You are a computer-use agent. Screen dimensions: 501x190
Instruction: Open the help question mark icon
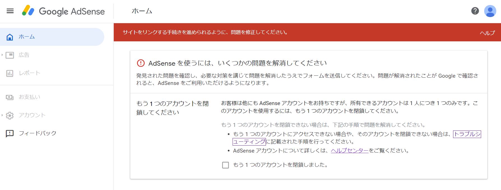475,11
